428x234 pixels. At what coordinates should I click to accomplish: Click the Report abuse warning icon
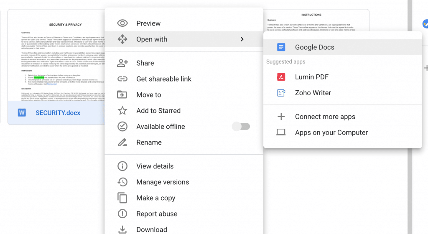click(122, 214)
